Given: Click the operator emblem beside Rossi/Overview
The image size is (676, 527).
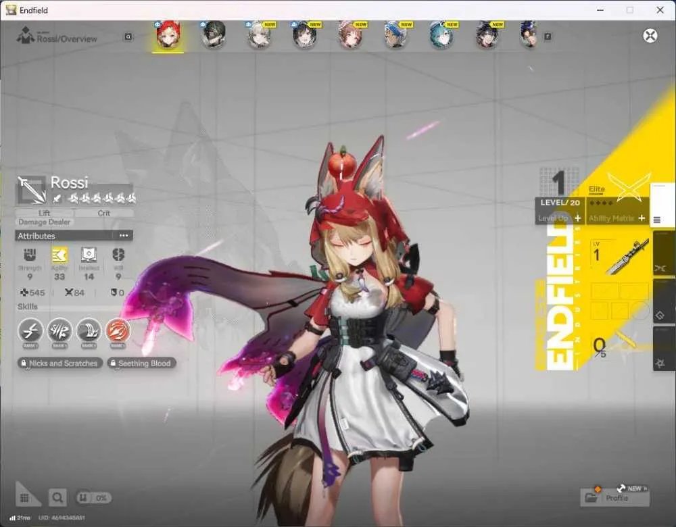Looking at the screenshot, I should (x=26, y=35).
